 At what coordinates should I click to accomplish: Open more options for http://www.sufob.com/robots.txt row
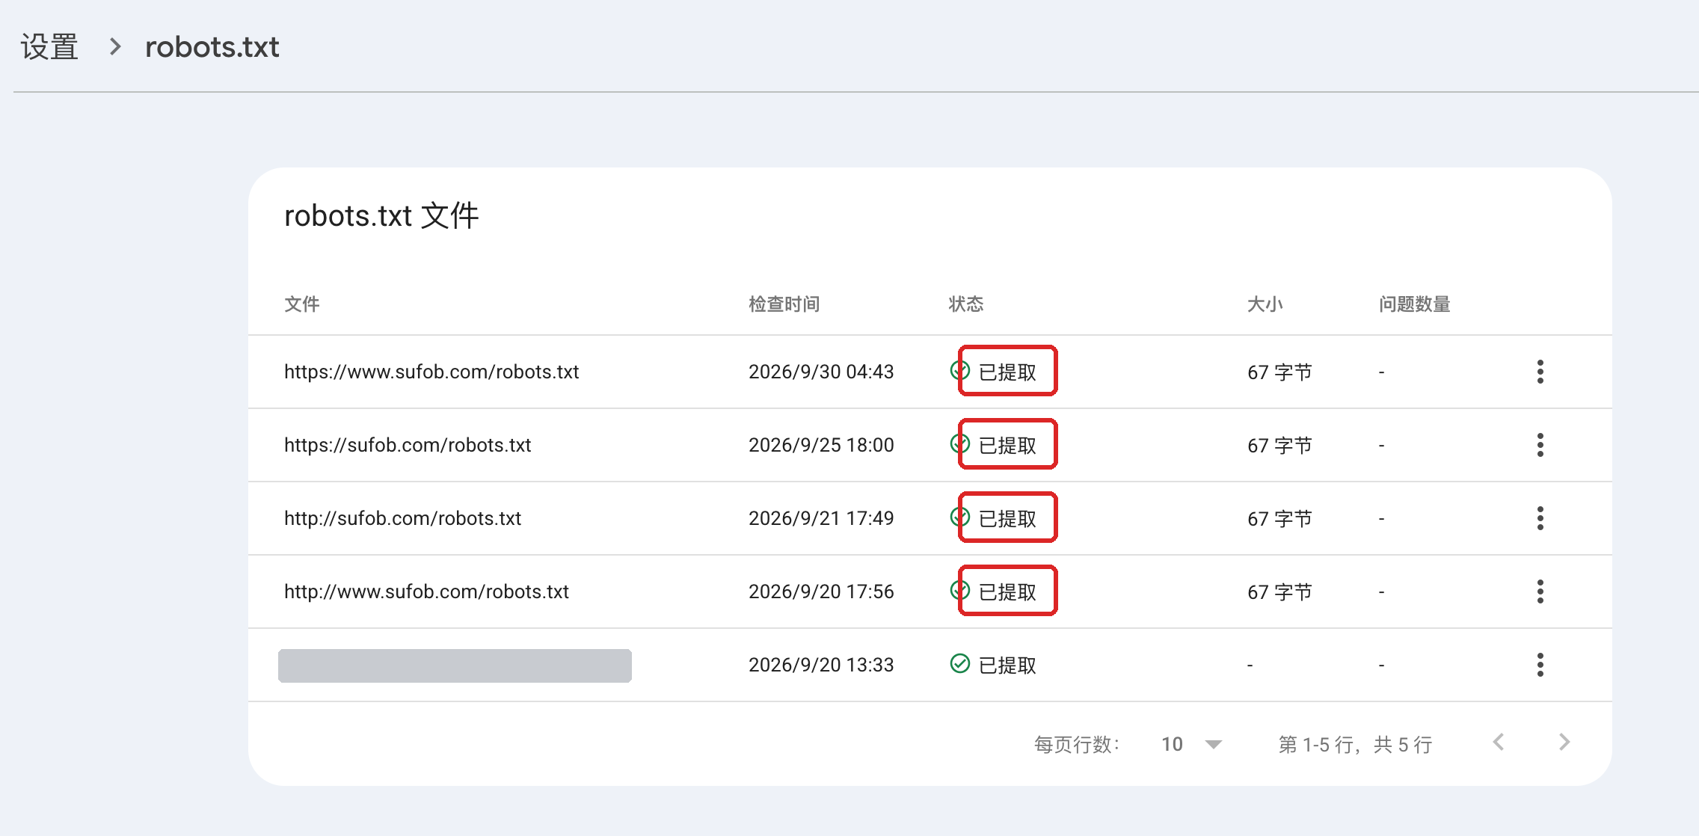pos(1540,591)
